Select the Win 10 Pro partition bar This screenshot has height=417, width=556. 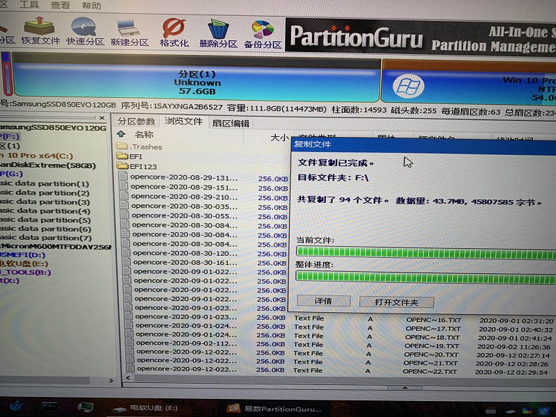click(x=468, y=85)
